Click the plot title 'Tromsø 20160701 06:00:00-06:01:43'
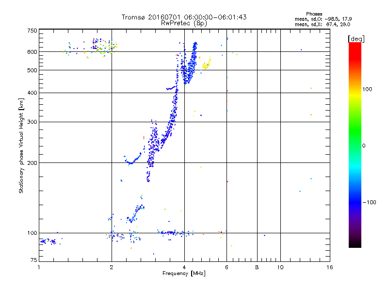Screen dimensions: 388x291 (x=184, y=17)
